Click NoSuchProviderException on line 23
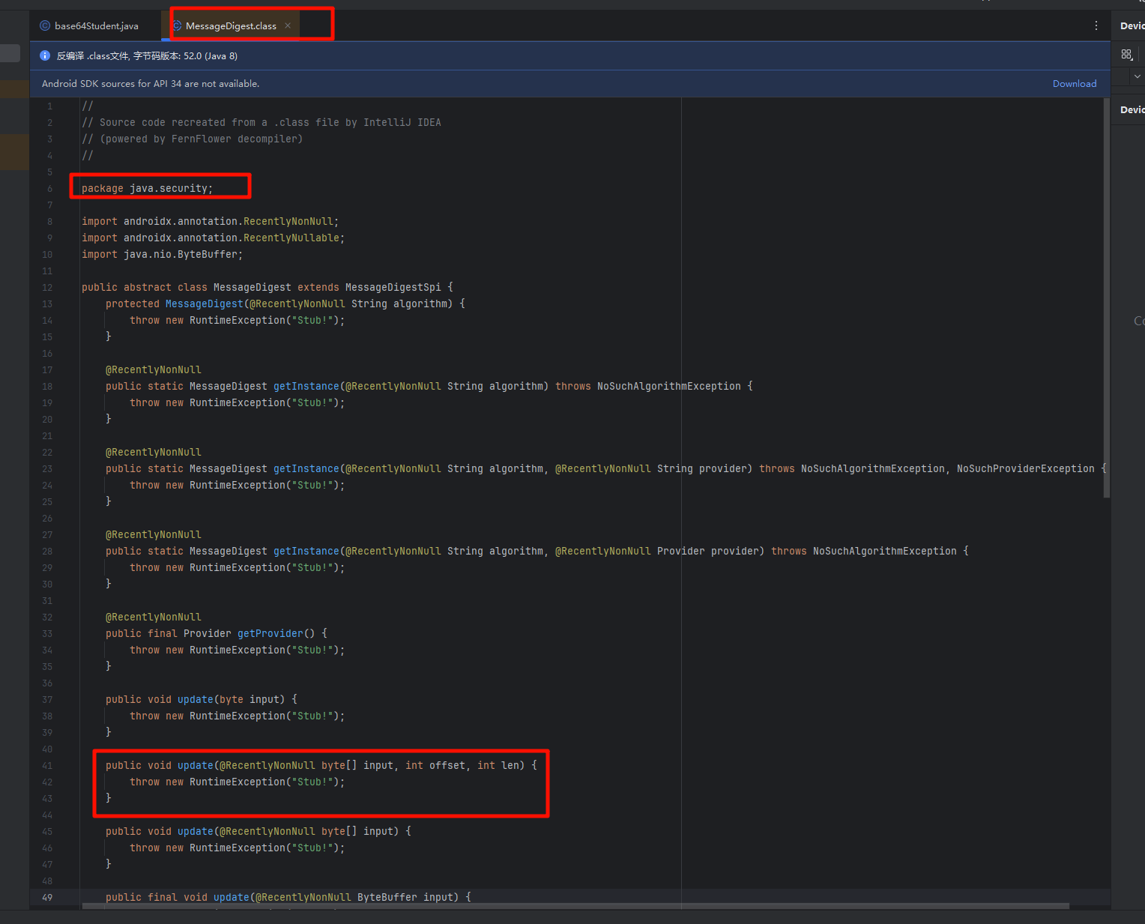 coord(1025,468)
